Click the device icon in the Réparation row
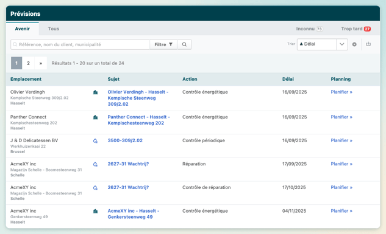Viewport: 386px width, 234px height. pos(95,164)
